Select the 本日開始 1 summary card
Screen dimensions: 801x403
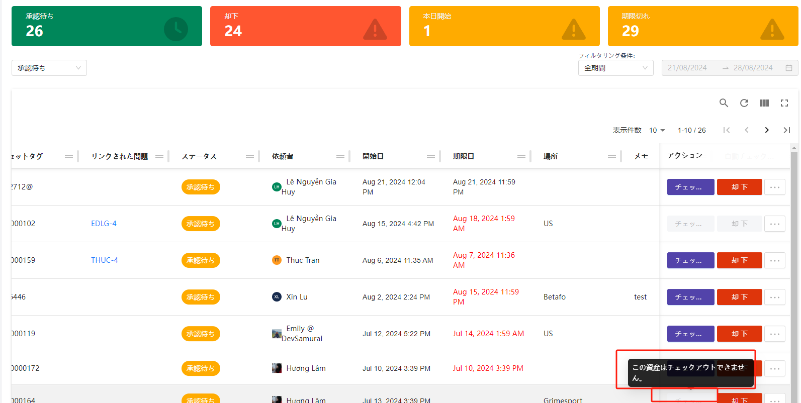click(x=504, y=26)
